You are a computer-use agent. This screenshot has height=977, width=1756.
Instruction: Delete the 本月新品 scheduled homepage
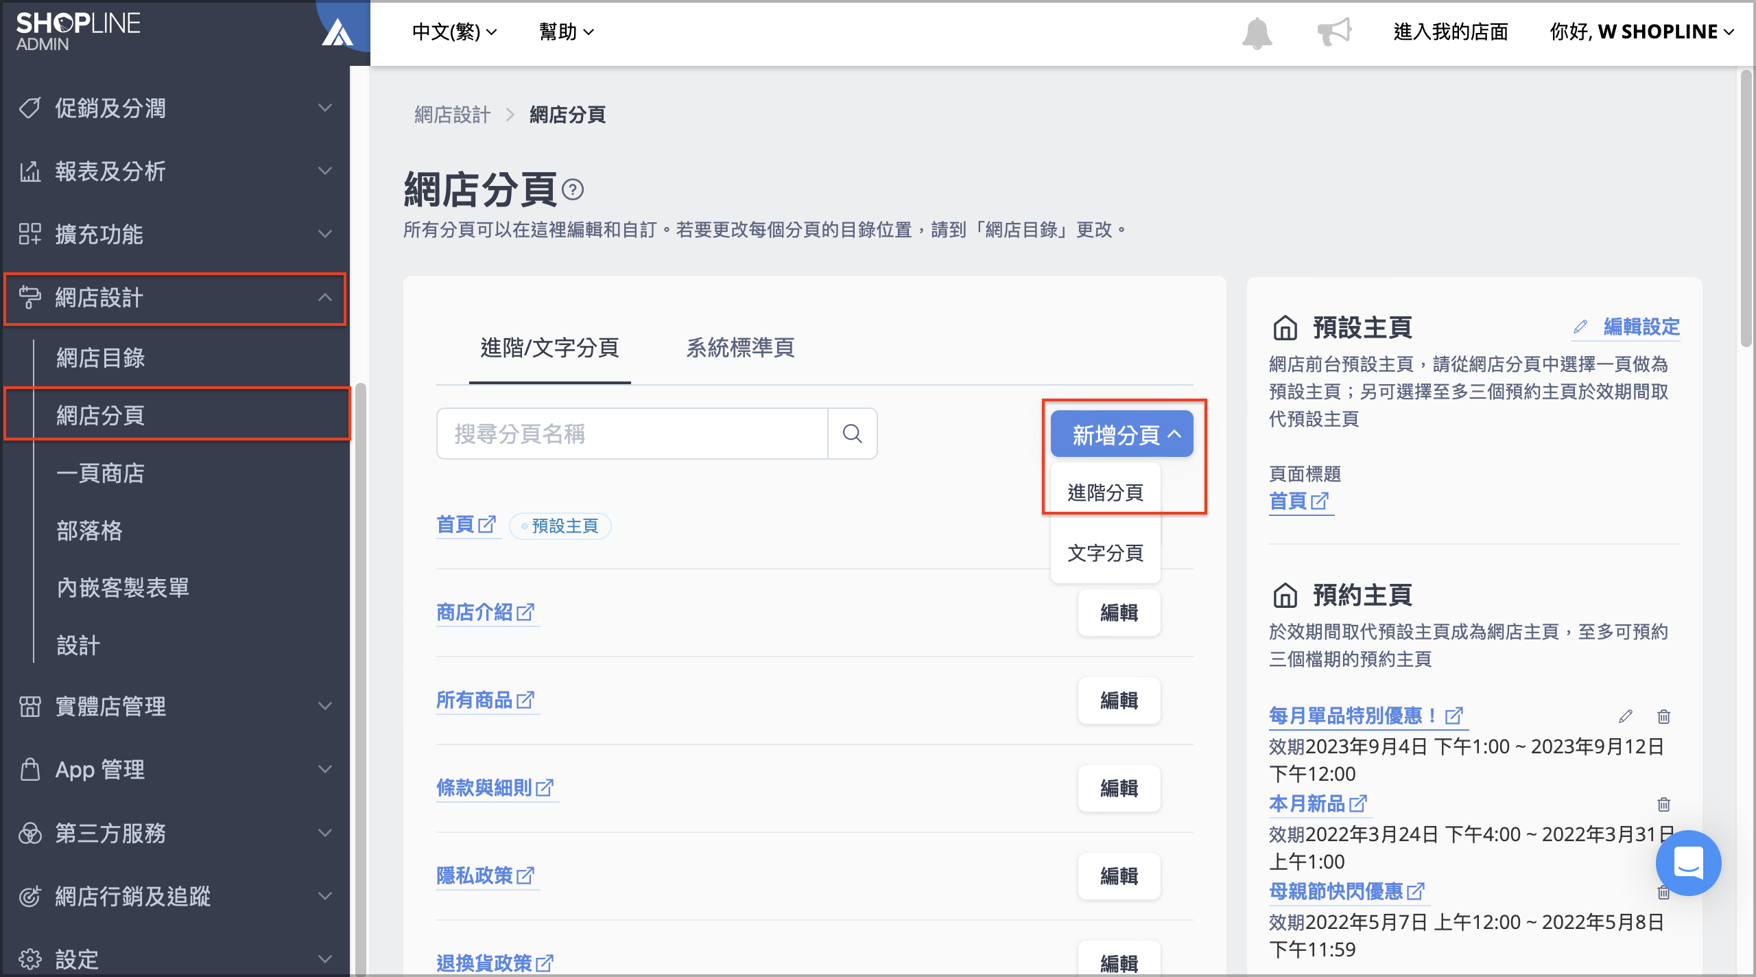[1663, 804]
